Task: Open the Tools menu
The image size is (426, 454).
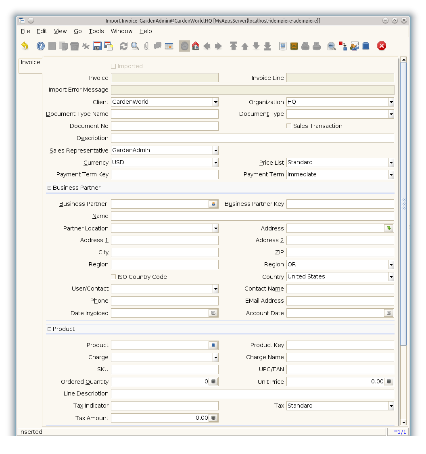Action: click(96, 31)
